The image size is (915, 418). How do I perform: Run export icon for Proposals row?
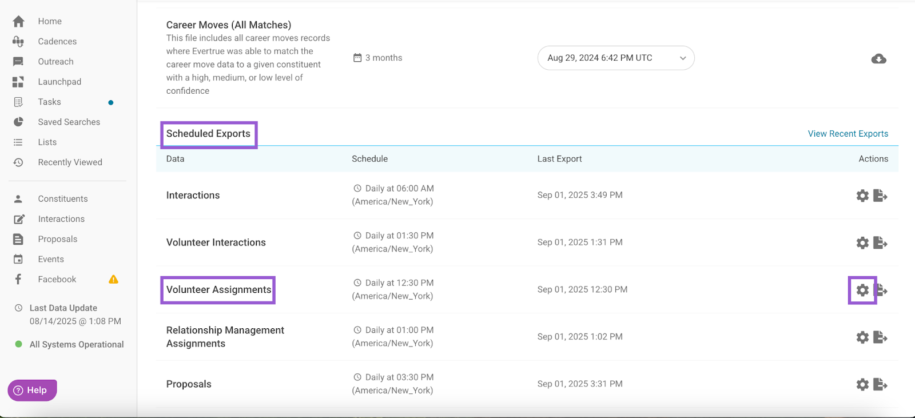(x=881, y=384)
